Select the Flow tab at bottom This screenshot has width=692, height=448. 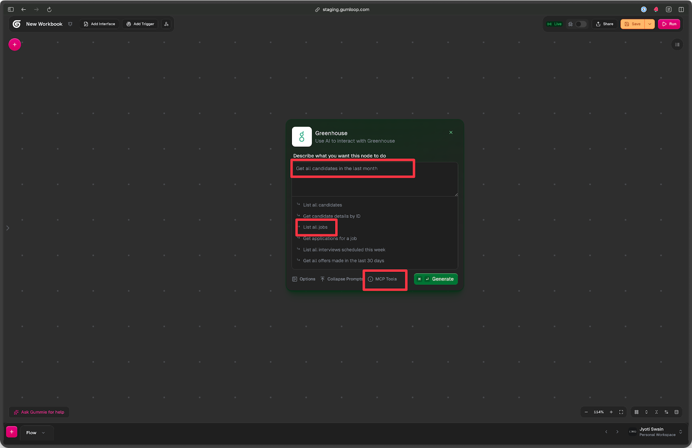pyautogui.click(x=32, y=433)
